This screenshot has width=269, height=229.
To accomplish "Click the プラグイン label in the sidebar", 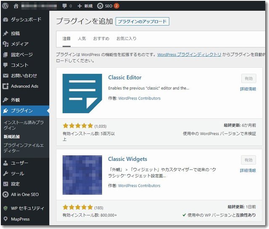I will coord(22,111).
